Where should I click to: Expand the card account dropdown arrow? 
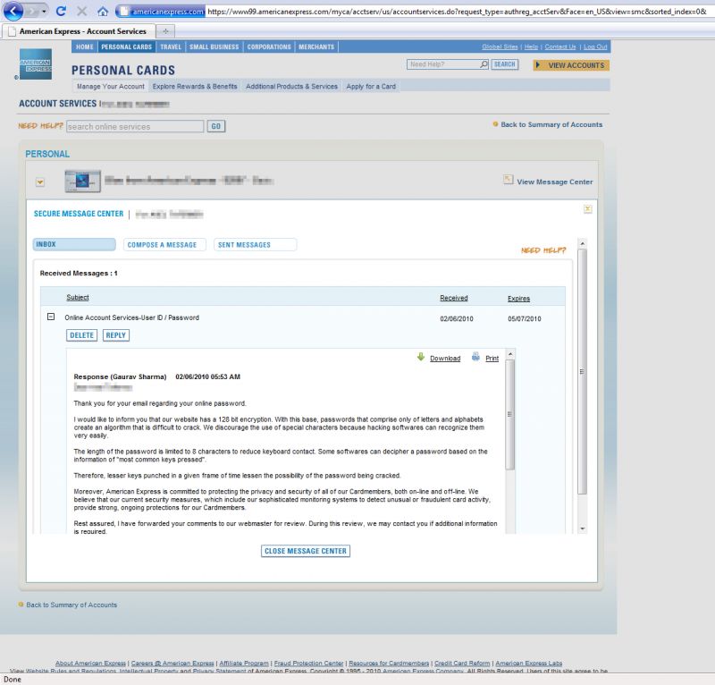coord(40,182)
